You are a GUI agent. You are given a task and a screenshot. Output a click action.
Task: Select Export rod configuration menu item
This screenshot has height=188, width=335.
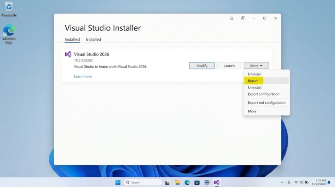click(267, 102)
